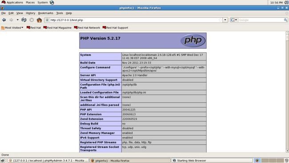Select the phpinfo() Firefox taskbar button
Image resolution: width=289 pixels, height=163 pixels.
pyautogui.click(x=130, y=160)
